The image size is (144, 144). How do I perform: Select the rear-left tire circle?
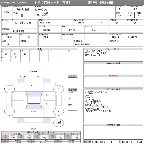pyautogui.click(x=9, y=112)
